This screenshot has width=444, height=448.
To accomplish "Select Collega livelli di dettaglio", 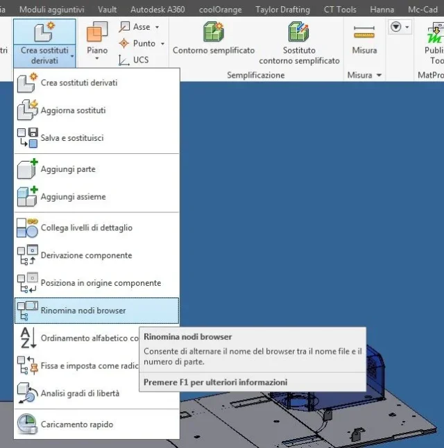I will pyautogui.click(x=96, y=228).
